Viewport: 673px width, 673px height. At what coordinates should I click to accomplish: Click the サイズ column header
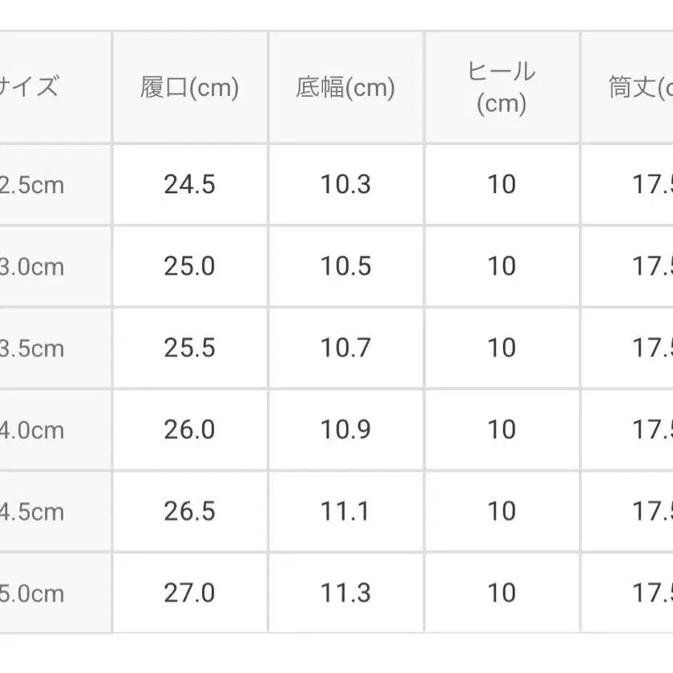pos(31,88)
